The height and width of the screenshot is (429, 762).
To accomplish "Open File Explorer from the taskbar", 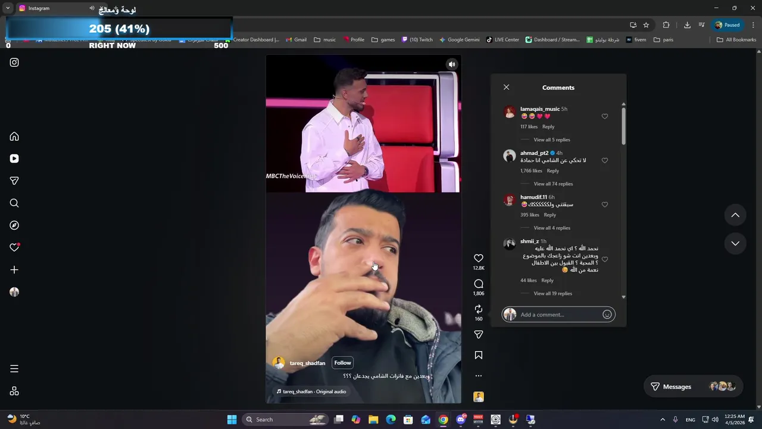I will tap(373, 419).
